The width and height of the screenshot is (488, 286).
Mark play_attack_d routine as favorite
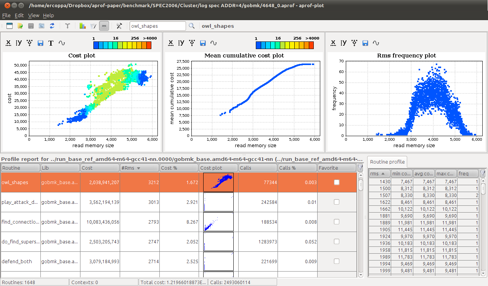[337, 202]
